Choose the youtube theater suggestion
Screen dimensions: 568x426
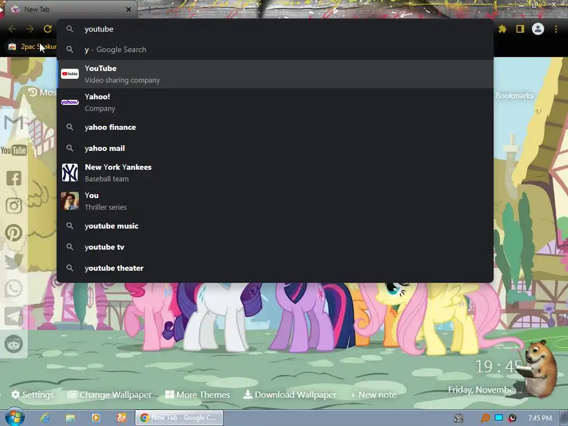[275, 268]
